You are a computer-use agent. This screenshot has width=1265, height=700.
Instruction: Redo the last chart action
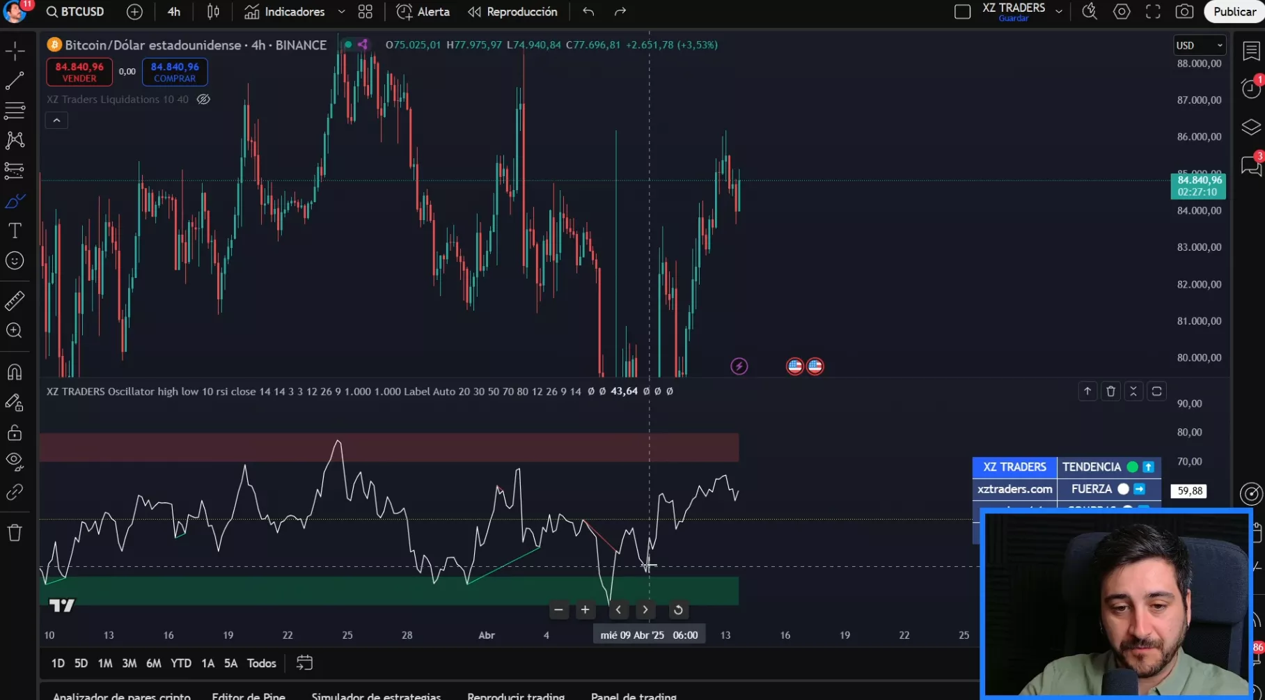[620, 12]
